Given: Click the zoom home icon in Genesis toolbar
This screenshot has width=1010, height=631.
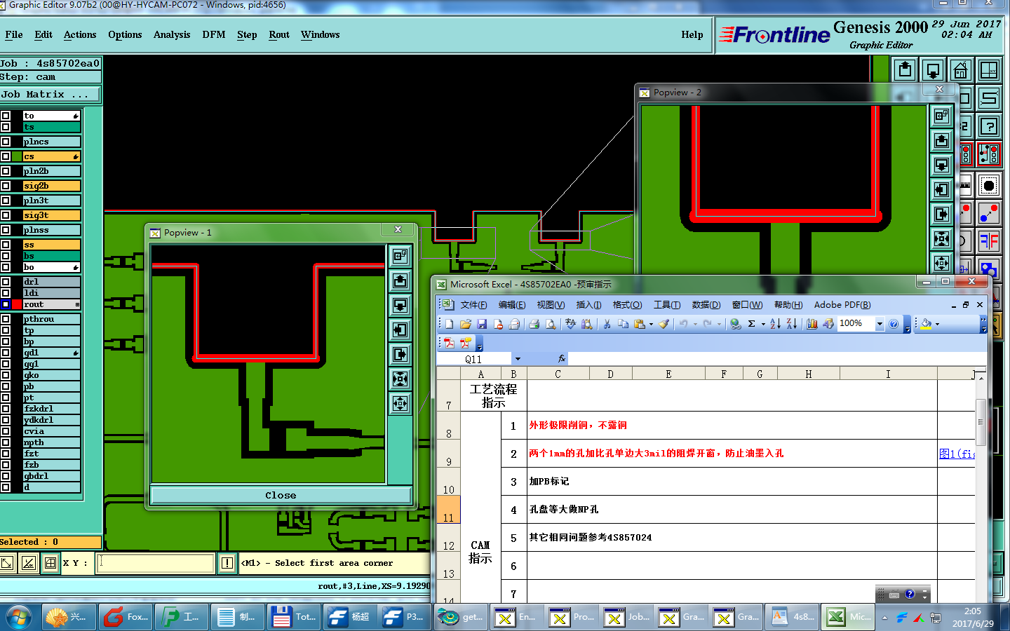Looking at the screenshot, I should tap(960, 70).
